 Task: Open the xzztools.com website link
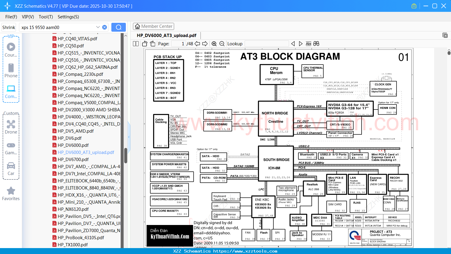[245, 251]
